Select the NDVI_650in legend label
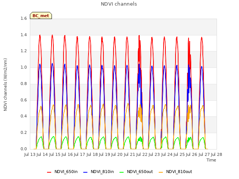 (66, 172)
